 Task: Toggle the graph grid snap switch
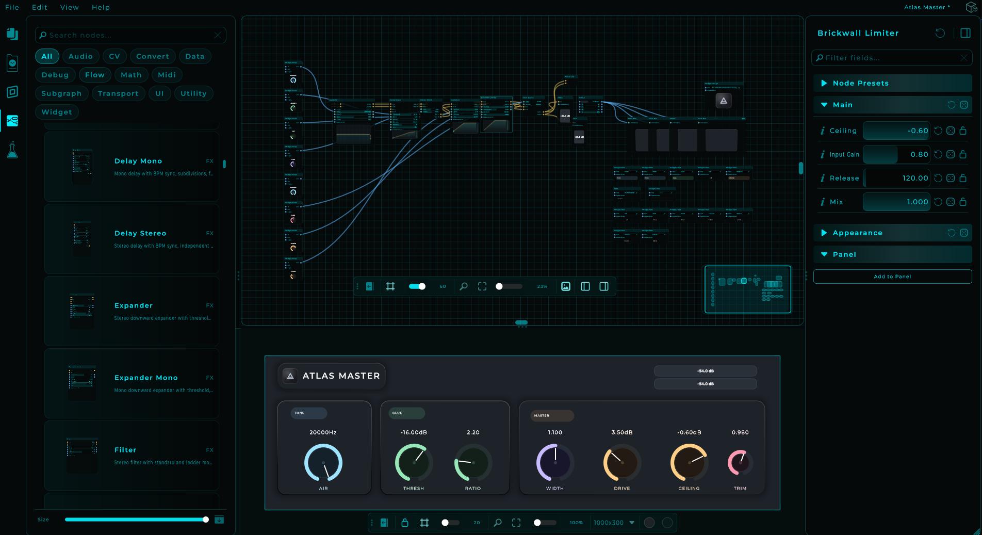(x=417, y=286)
